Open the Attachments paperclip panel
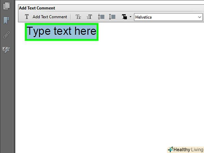Image resolution: width=204 pixels, height=153 pixels. pos(6,35)
